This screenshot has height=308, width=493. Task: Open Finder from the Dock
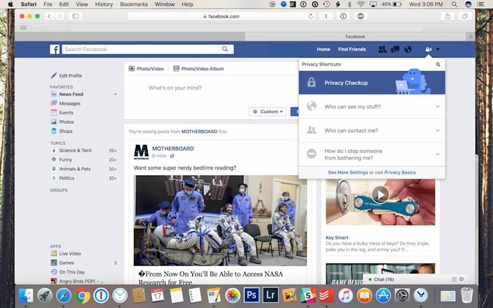pos(26,295)
